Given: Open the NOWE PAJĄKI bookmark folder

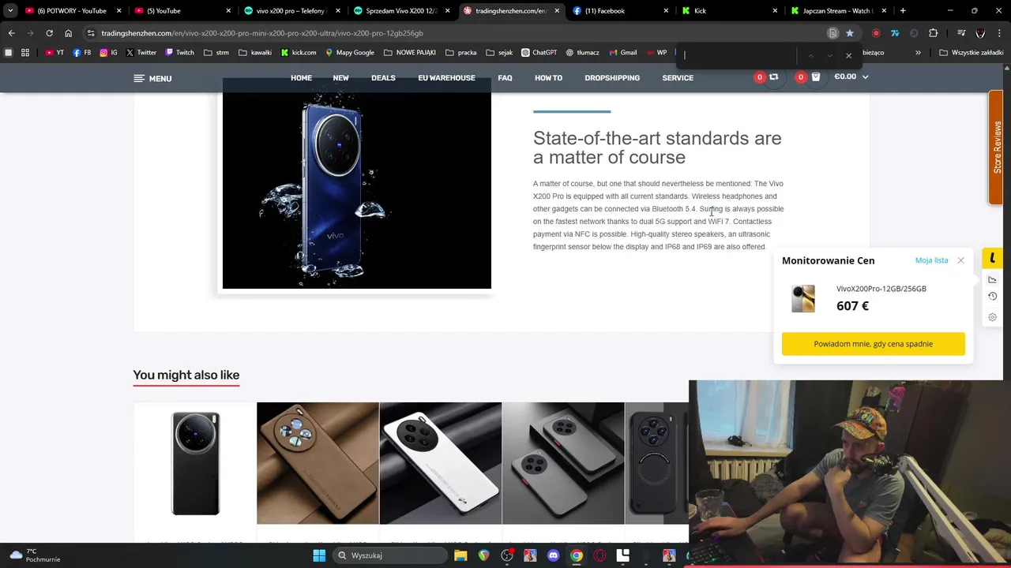Looking at the screenshot, I should 410,53.
